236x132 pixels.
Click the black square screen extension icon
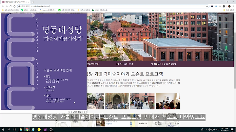224,6
